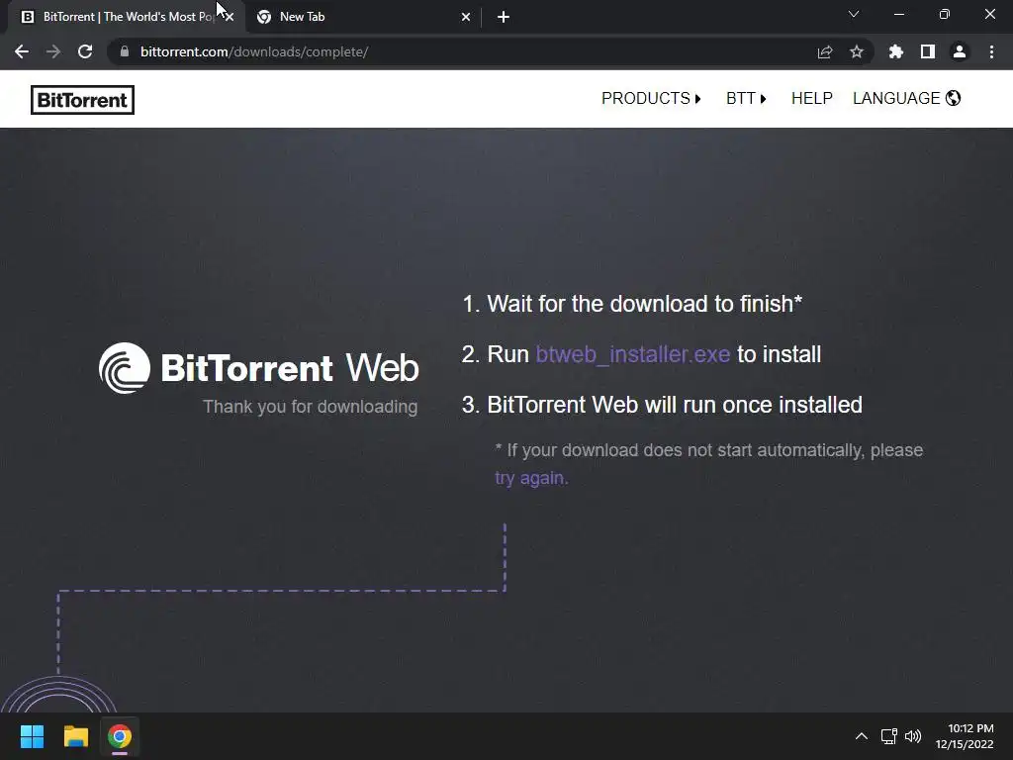This screenshot has width=1013, height=760.
Task: Open the clock showing 10:12 PM
Action: click(x=965, y=736)
